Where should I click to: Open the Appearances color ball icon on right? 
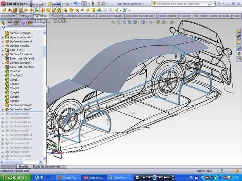239,54
